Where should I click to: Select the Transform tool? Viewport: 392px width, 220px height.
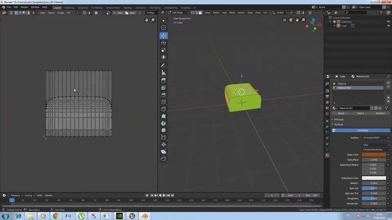tap(164, 57)
